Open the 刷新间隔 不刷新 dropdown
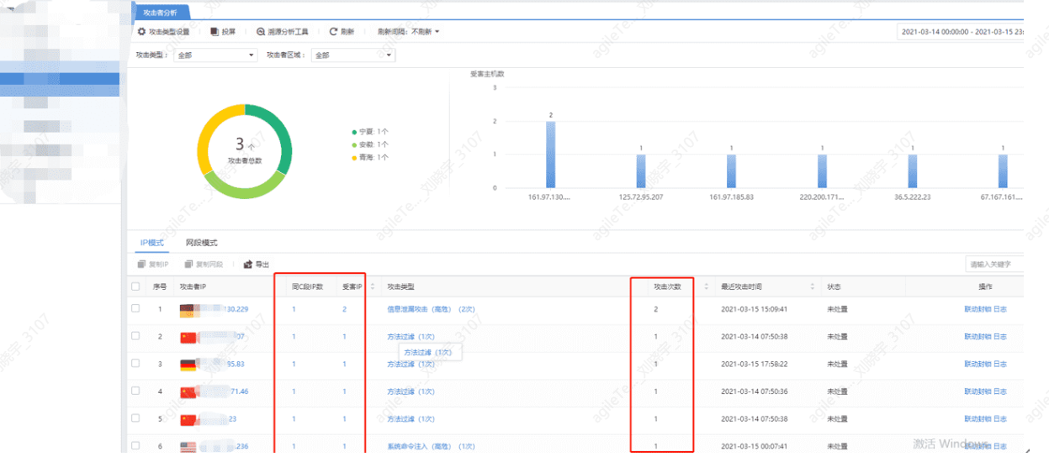1049x462 pixels. click(x=426, y=32)
